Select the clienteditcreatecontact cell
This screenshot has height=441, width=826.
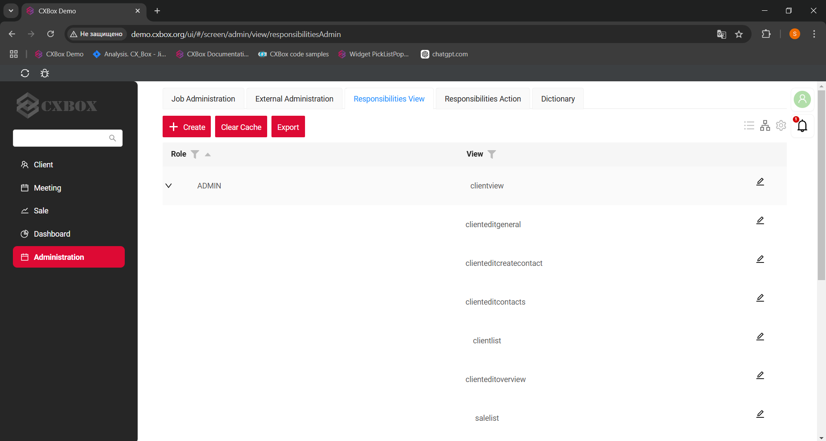[504, 263]
